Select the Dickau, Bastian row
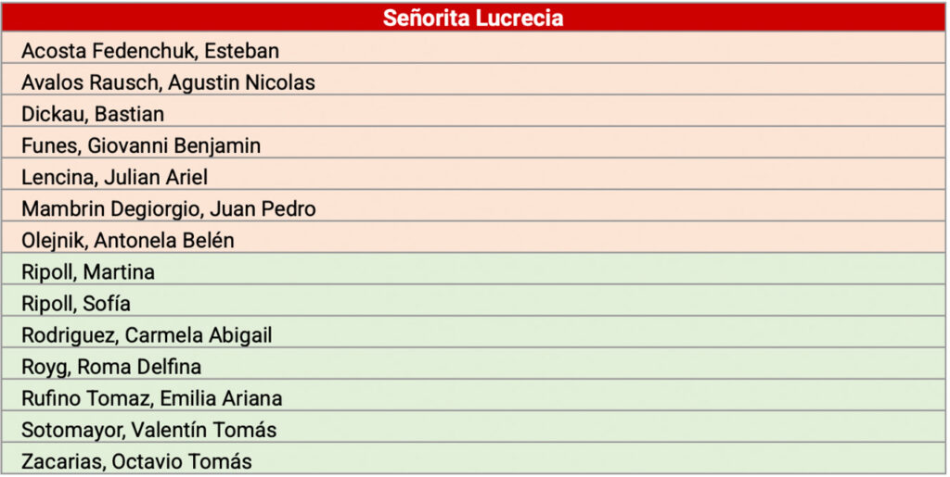 pos(93,114)
